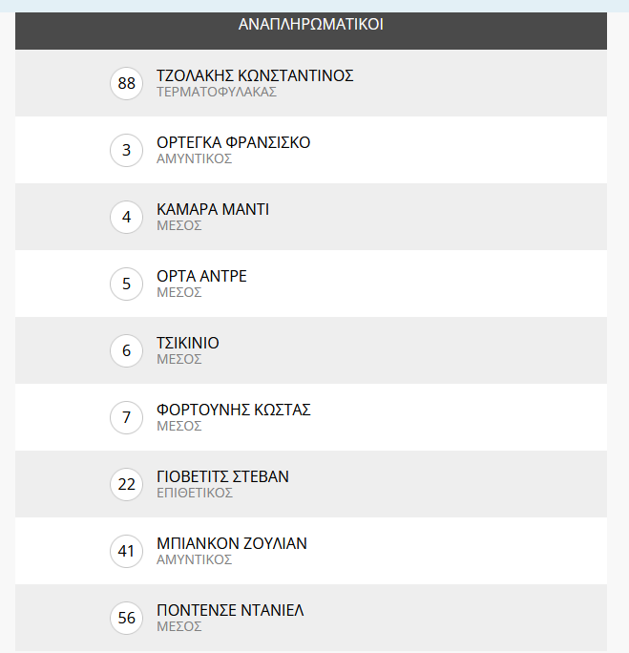Open player ΦΟΡΤΟΥΝΗΣ ΚΩΣΤΑΣ

pyautogui.click(x=233, y=410)
